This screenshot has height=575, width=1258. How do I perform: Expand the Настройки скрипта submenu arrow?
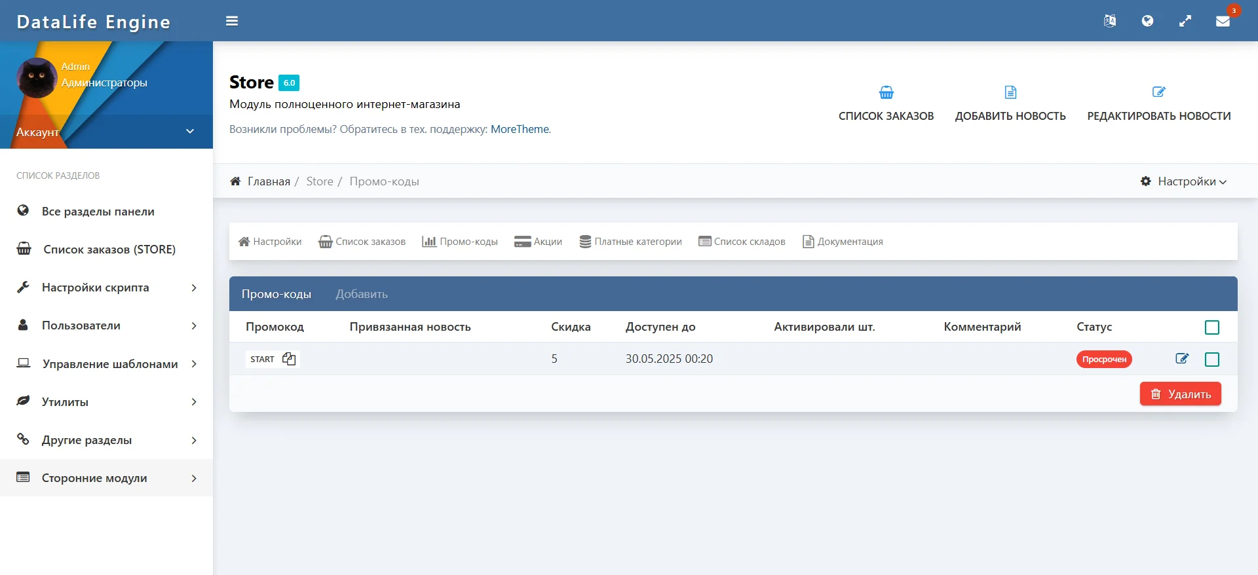(194, 287)
